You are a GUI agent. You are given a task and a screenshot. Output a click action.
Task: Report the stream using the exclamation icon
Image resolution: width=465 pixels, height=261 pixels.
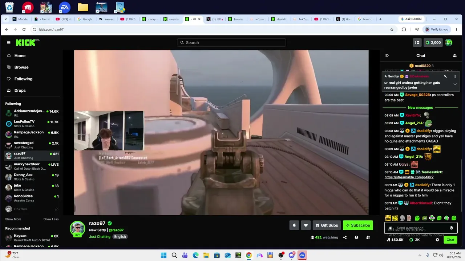tap(356, 237)
